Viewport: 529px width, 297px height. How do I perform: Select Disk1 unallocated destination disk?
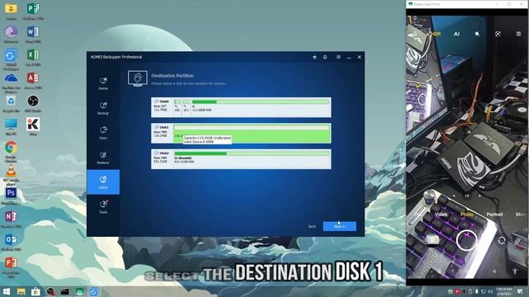(241, 133)
